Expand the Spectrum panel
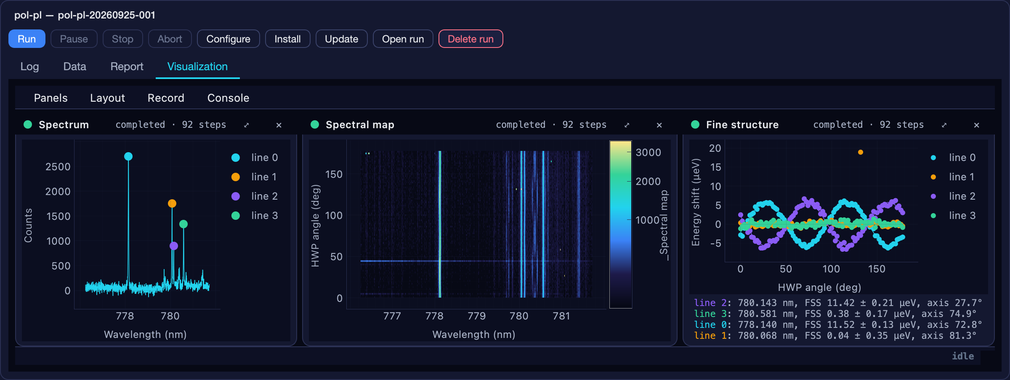Screen dimensions: 1010x380 point(247,125)
